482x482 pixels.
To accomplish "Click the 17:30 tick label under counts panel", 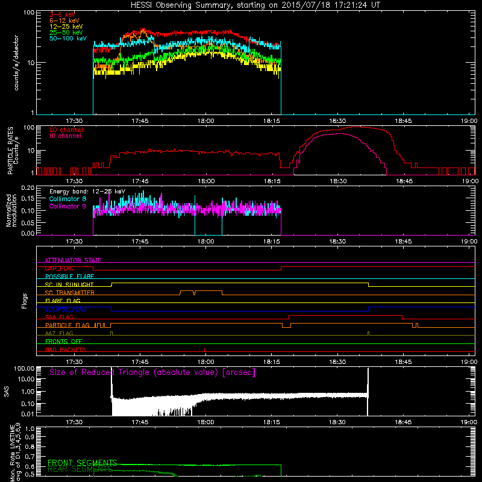I will 74,121.
